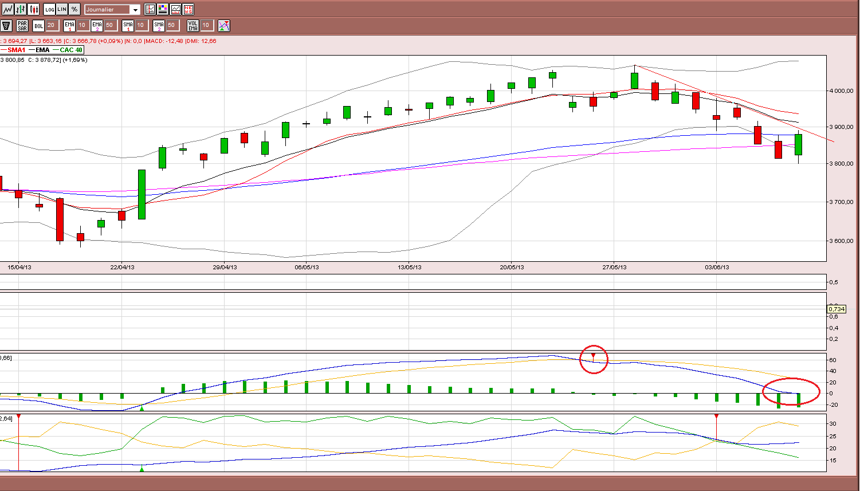This screenshot has height=491, width=860.
Task: Click the line chart with volume bars icon
Action: pyautogui.click(x=175, y=9)
